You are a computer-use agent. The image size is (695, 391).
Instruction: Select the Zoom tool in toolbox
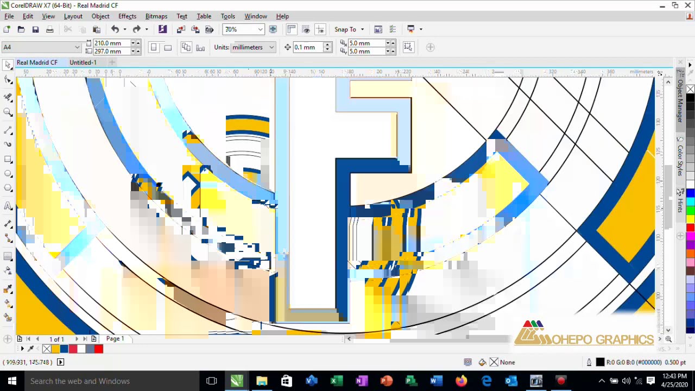8,112
